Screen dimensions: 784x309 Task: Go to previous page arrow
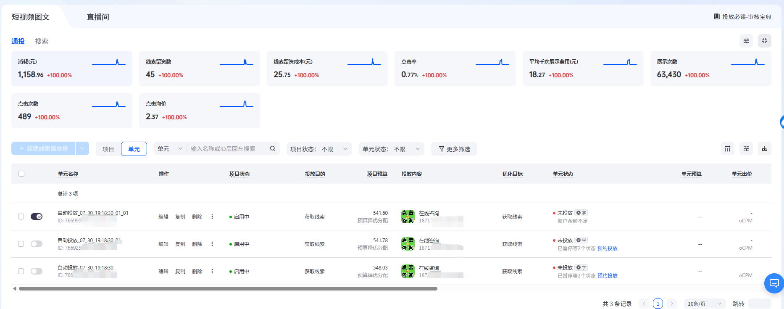click(644, 304)
